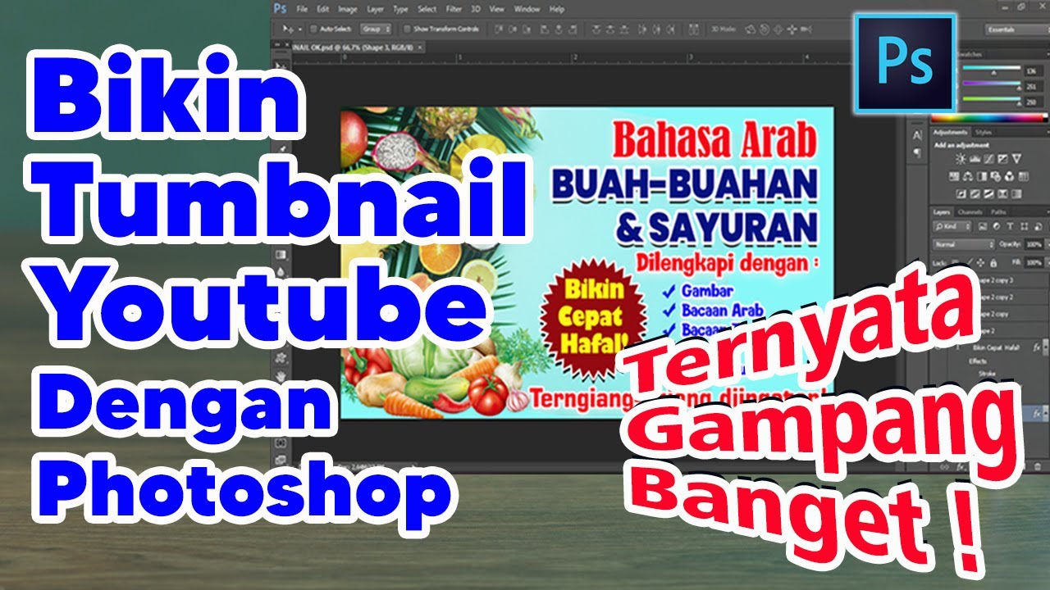Add an Invert adjustment
Viewport: 1050px width, 590px height.
pyautogui.click(x=961, y=193)
